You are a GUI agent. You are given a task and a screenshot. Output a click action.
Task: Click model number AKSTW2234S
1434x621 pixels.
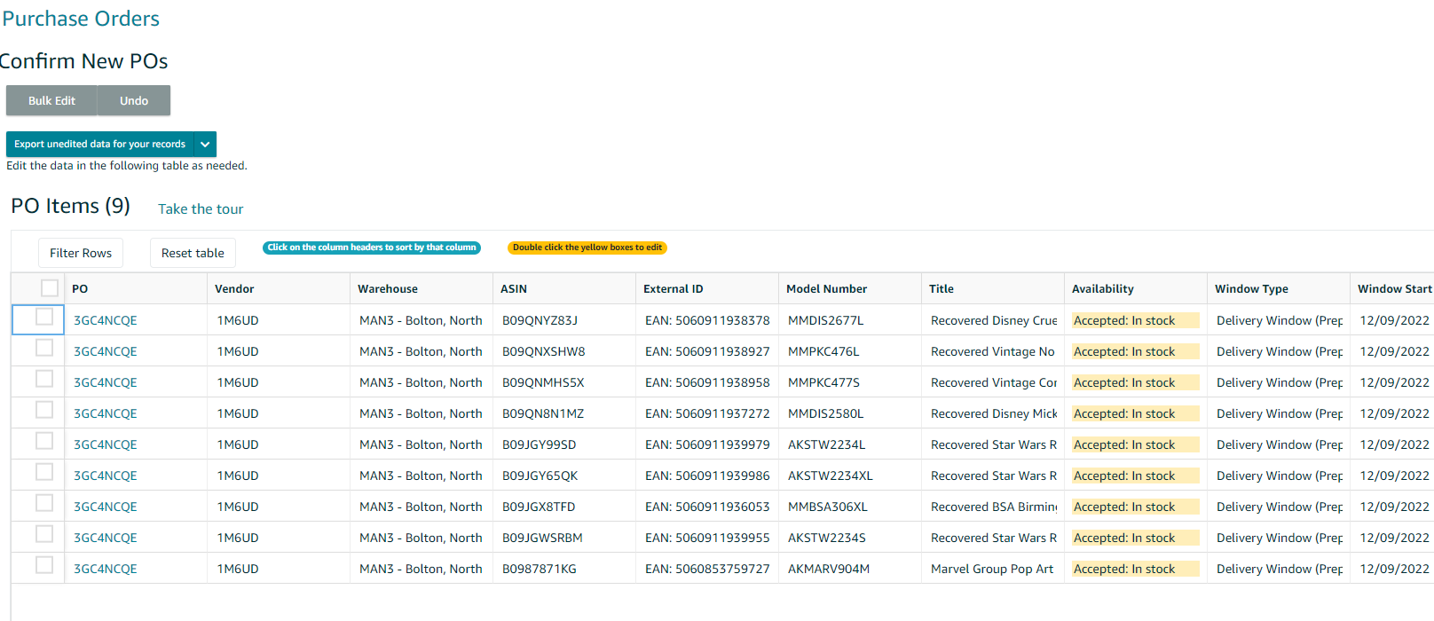coord(827,538)
